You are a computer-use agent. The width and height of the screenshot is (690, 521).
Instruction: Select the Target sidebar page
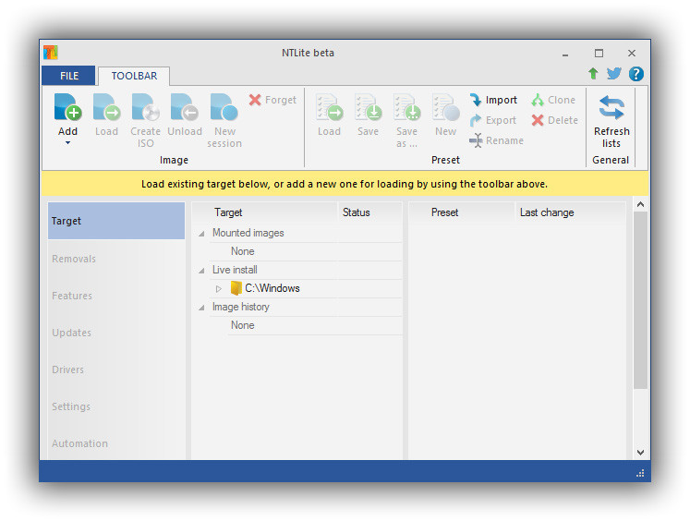pos(116,222)
